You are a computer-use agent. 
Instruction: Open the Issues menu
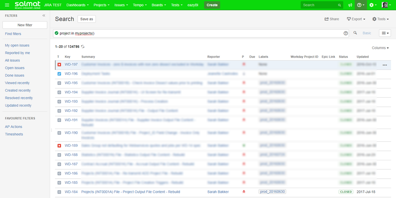(121, 5)
